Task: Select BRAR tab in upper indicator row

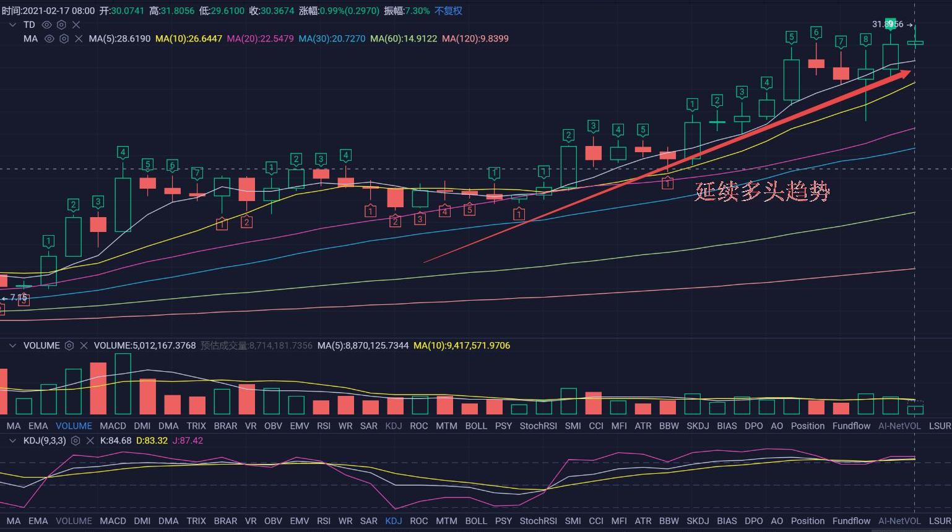Action: (x=225, y=426)
